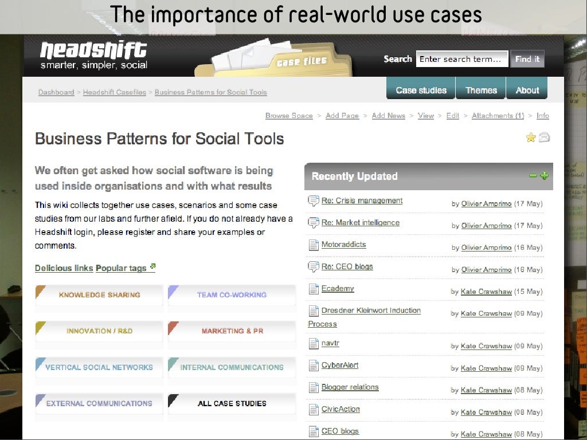Open Re: CEO blogs comment link

point(347,267)
